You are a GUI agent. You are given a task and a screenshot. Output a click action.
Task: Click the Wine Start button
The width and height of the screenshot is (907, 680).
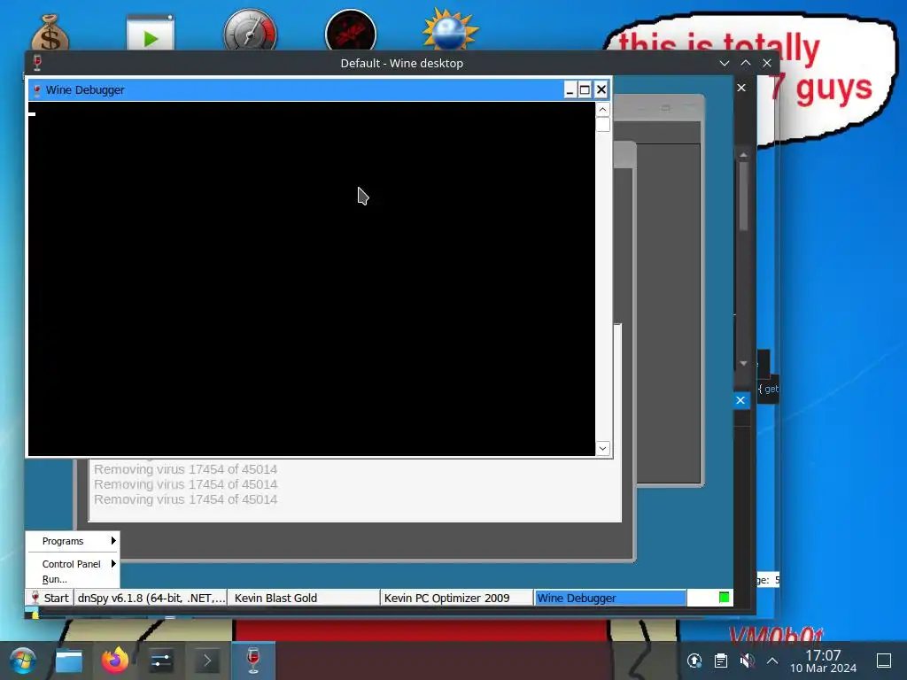click(x=50, y=598)
